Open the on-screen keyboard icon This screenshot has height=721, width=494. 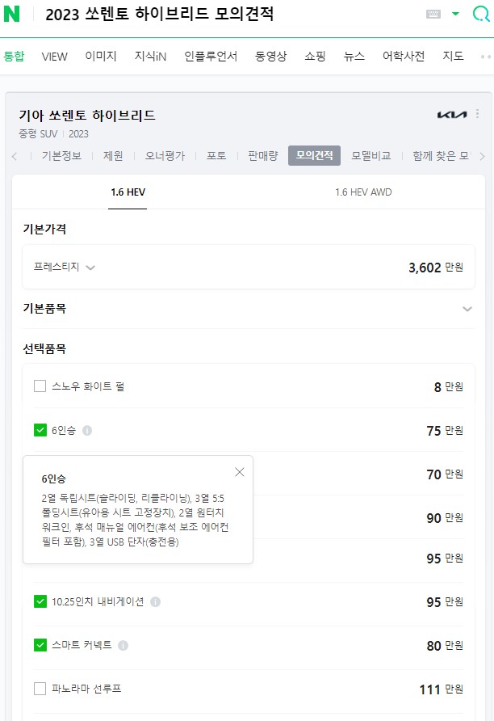[x=433, y=15]
